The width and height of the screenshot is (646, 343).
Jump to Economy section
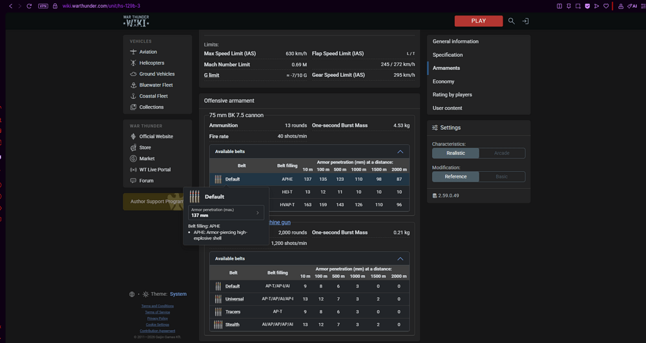point(443,81)
